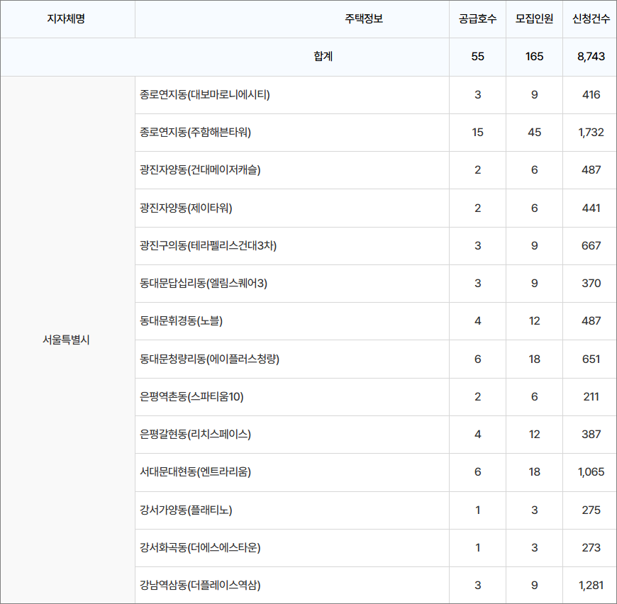Select 은평역촌동(스파티움10) housing name

click(191, 396)
